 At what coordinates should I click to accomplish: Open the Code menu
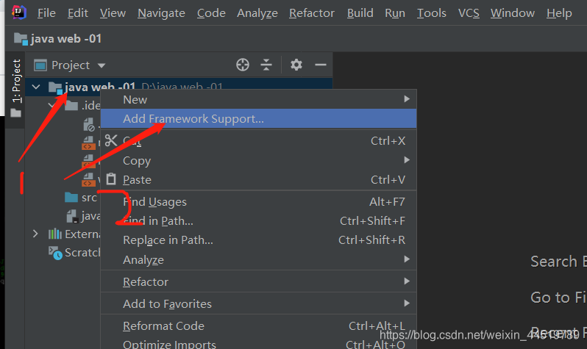[x=211, y=13]
